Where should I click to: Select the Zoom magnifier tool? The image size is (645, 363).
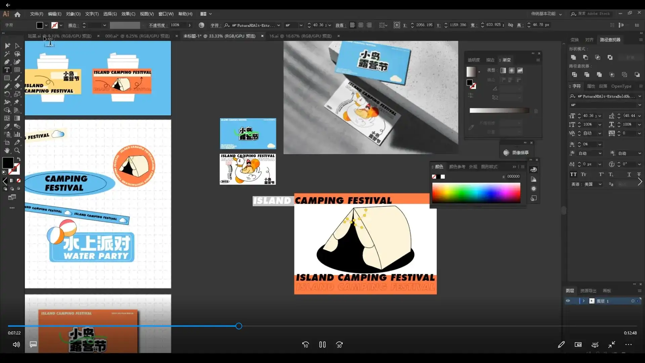(x=17, y=151)
